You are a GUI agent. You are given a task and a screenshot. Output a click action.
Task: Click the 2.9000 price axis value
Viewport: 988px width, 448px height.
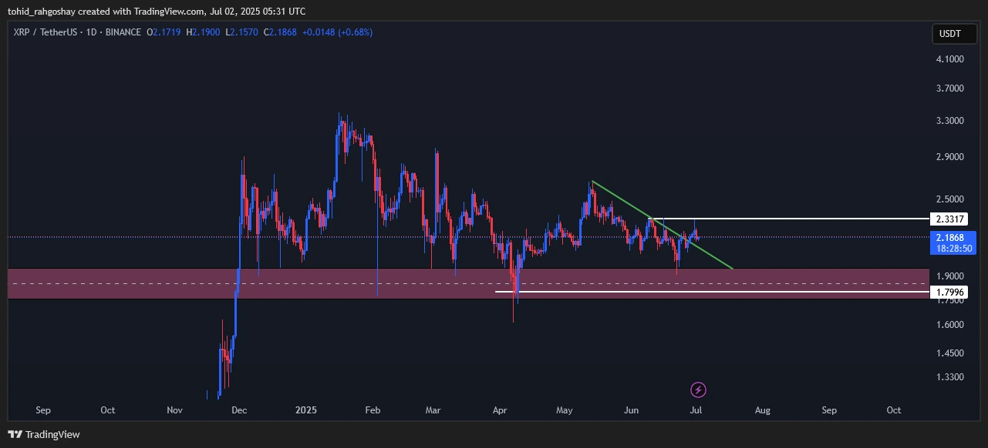click(949, 156)
